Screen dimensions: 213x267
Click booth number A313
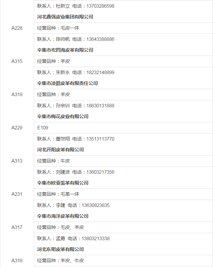pyautogui.click(x=17, y=161)
